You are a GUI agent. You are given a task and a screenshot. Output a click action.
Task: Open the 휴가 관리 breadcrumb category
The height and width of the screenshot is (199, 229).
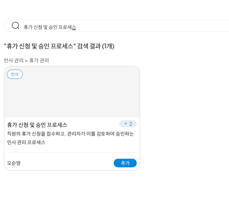click(x=39, y=60)
